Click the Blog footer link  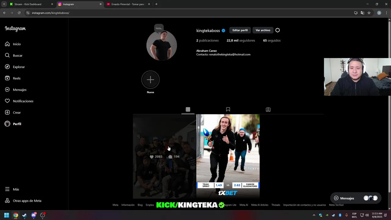coord(140,205)
